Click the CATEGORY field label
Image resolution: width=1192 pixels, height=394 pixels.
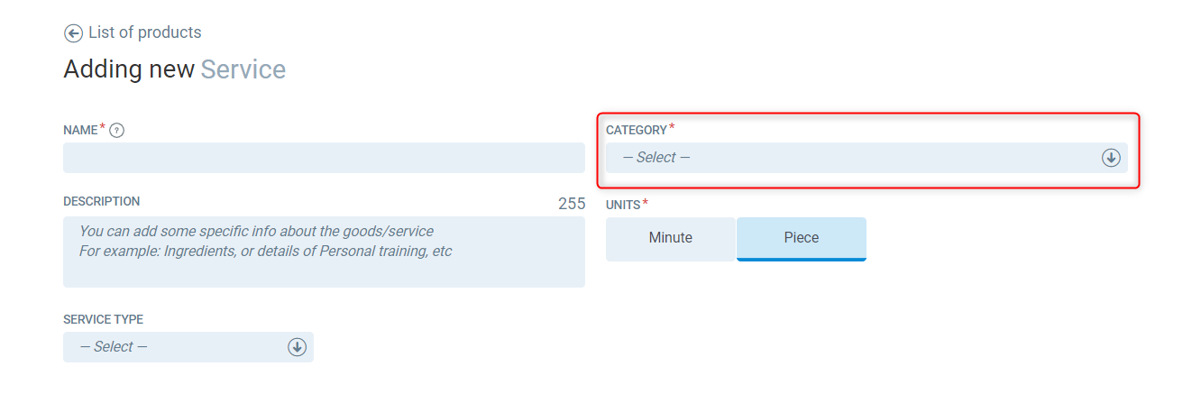tap(637, 131)
